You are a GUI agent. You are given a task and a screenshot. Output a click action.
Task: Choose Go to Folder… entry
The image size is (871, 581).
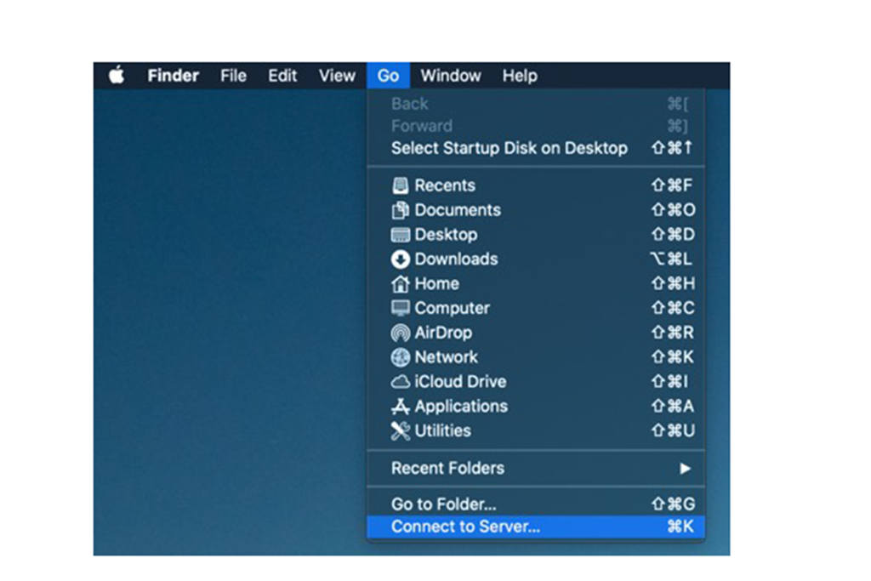click(x=536, y=504)
